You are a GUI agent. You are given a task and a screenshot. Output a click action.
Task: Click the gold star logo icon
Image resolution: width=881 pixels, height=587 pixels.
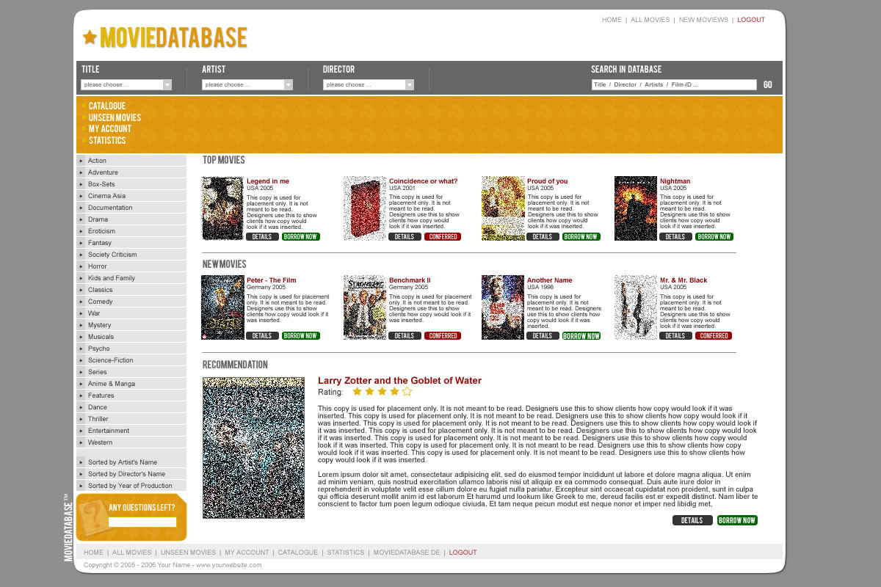point(90,37)
